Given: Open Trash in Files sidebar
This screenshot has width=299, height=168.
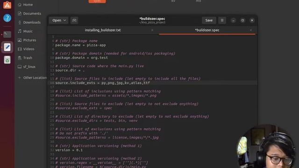Looking at the screenshot, I should click(28, 58).
